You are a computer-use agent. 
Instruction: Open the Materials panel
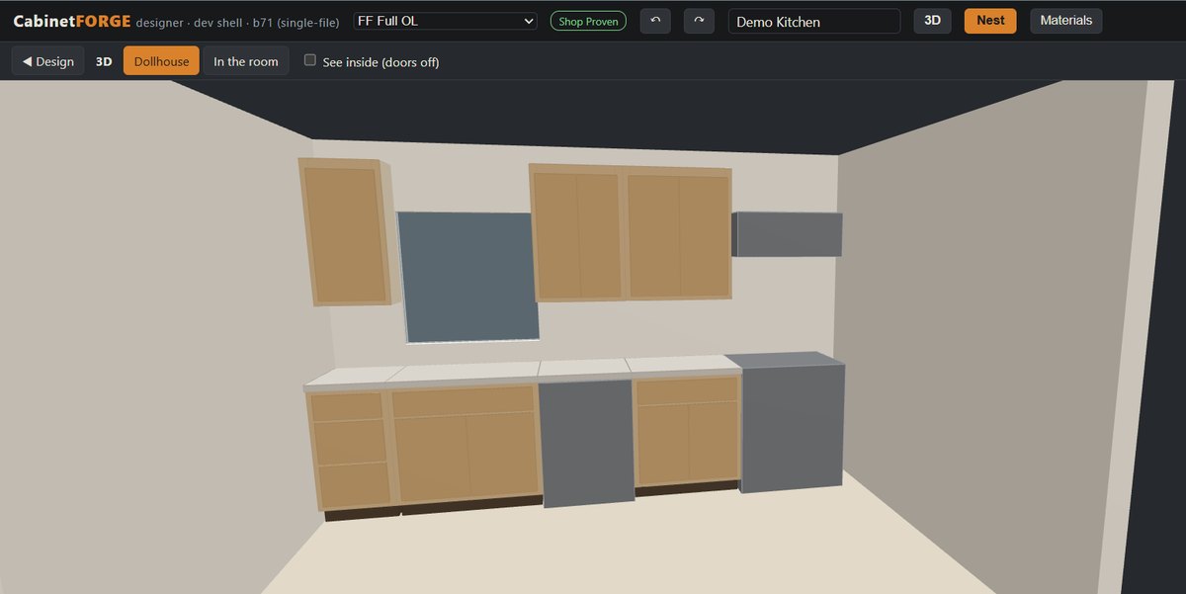1066,21
